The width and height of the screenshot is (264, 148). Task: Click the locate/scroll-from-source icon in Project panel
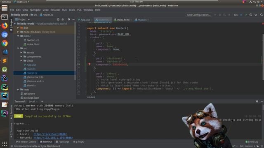point(58,19)
